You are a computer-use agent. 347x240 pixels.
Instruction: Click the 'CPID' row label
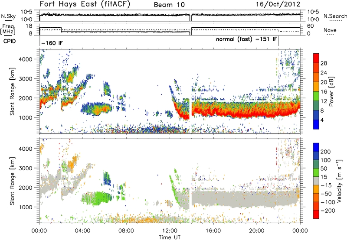click(10, 41)
